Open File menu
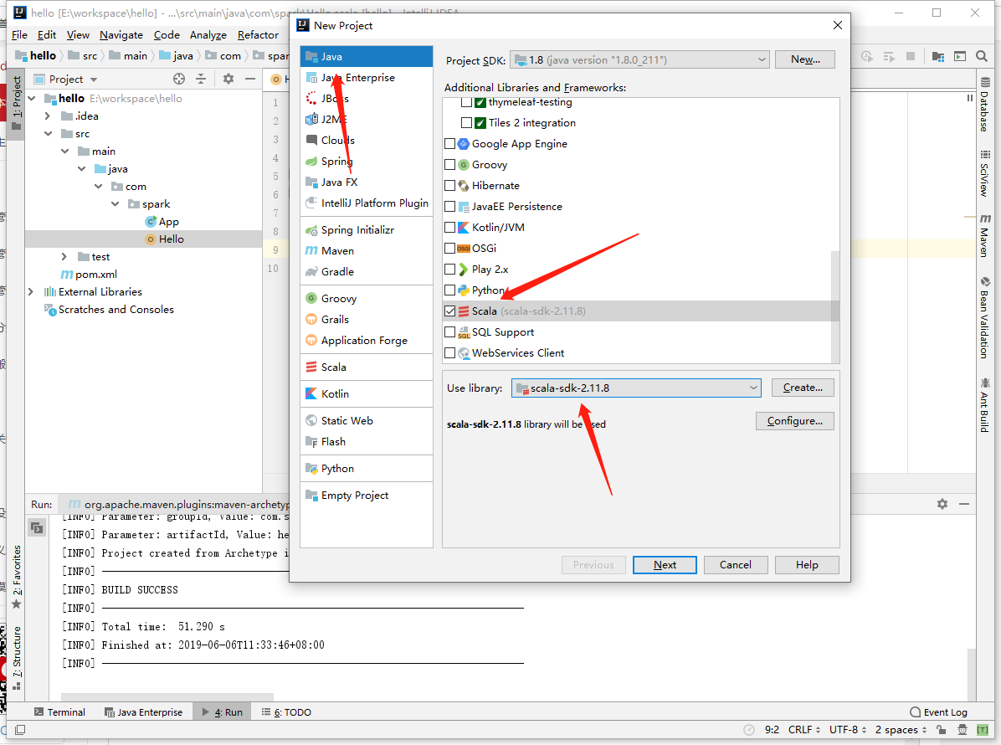This screenshot has height=745, width=1001. point(19,35)
